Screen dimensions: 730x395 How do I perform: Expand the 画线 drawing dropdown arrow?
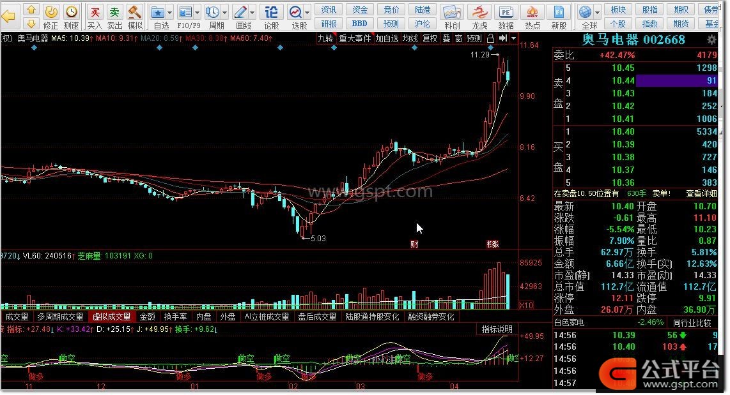(252, 13)
